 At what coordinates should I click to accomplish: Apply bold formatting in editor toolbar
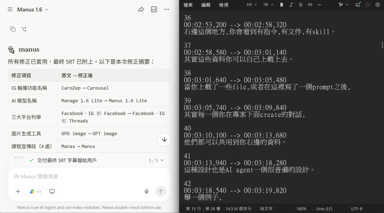click(282, 4)
